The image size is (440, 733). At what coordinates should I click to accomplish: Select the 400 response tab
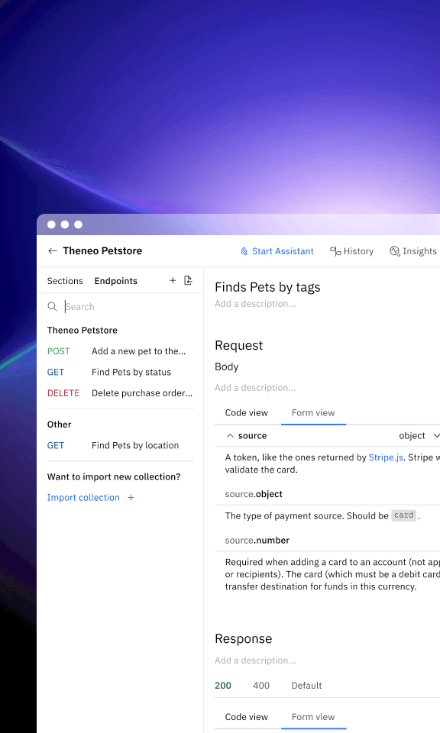[261, 686]
